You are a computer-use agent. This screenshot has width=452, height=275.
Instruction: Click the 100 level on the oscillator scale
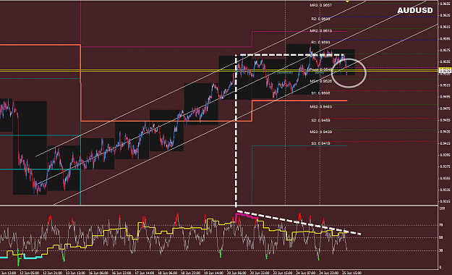coord(442,208)
